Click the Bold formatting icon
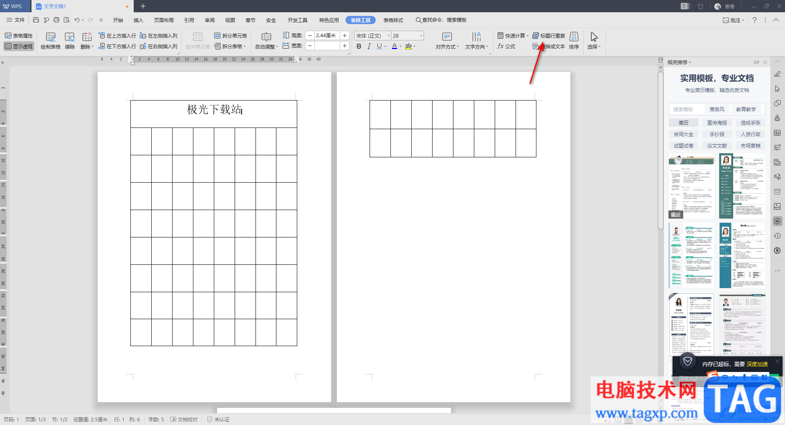Viewport: 785px width, 425px height. [359, 46]
